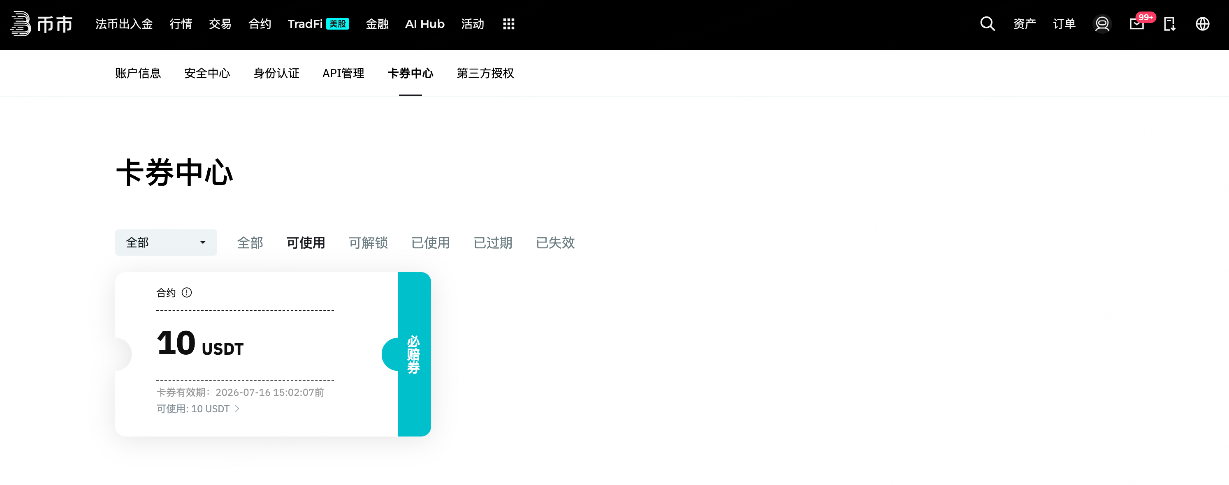The image size is (1229, 485).
Task: Open the messages inbox icon with 99+ badge
Action: (1137, 24)
